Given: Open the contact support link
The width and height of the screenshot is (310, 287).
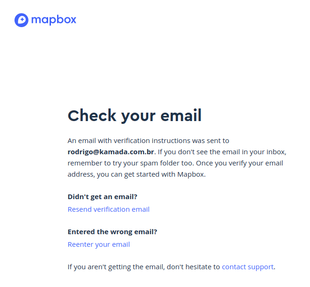Looking at the screenshot, I should [x=247, y=267].
